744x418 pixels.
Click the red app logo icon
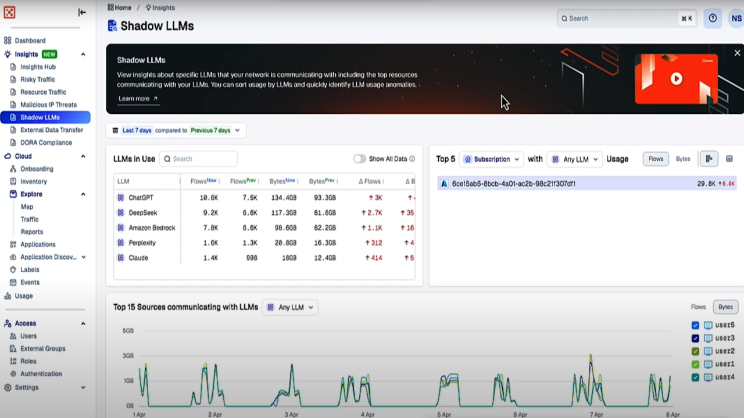click(9, 12)
